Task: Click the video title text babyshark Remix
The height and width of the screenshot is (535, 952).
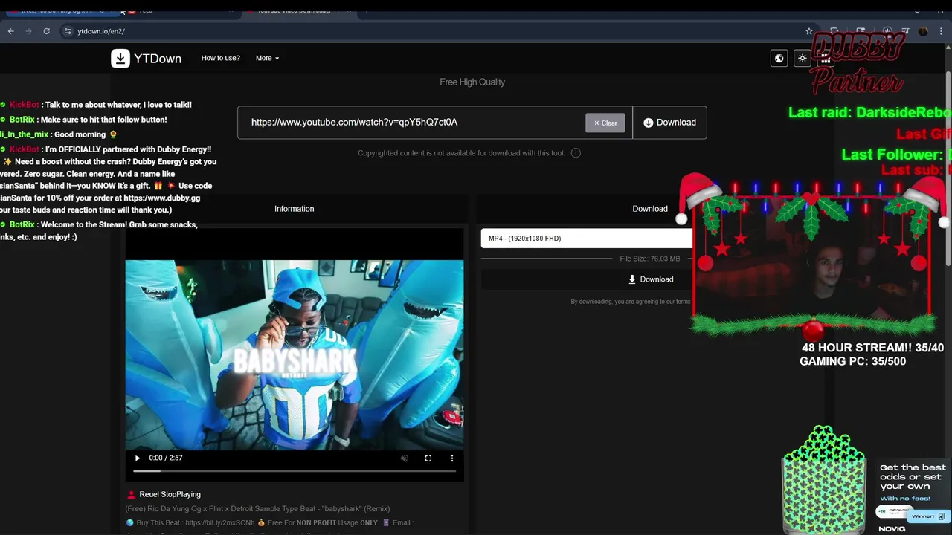Action: click(x=257, y=509)
